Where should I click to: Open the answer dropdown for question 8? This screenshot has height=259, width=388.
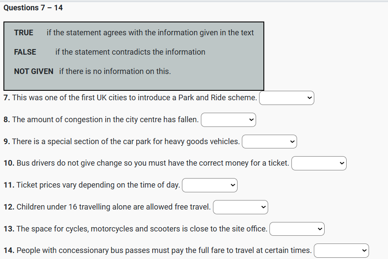point(228,120)
